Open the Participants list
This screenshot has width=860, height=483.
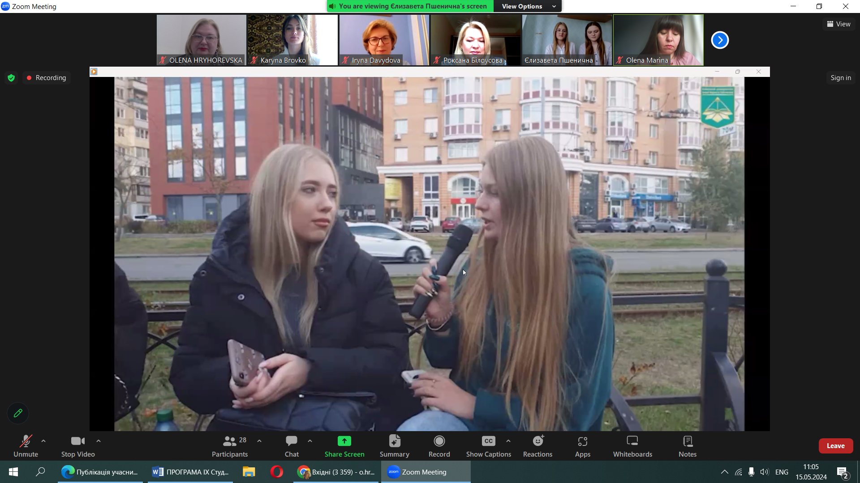(x=229, y=446)
